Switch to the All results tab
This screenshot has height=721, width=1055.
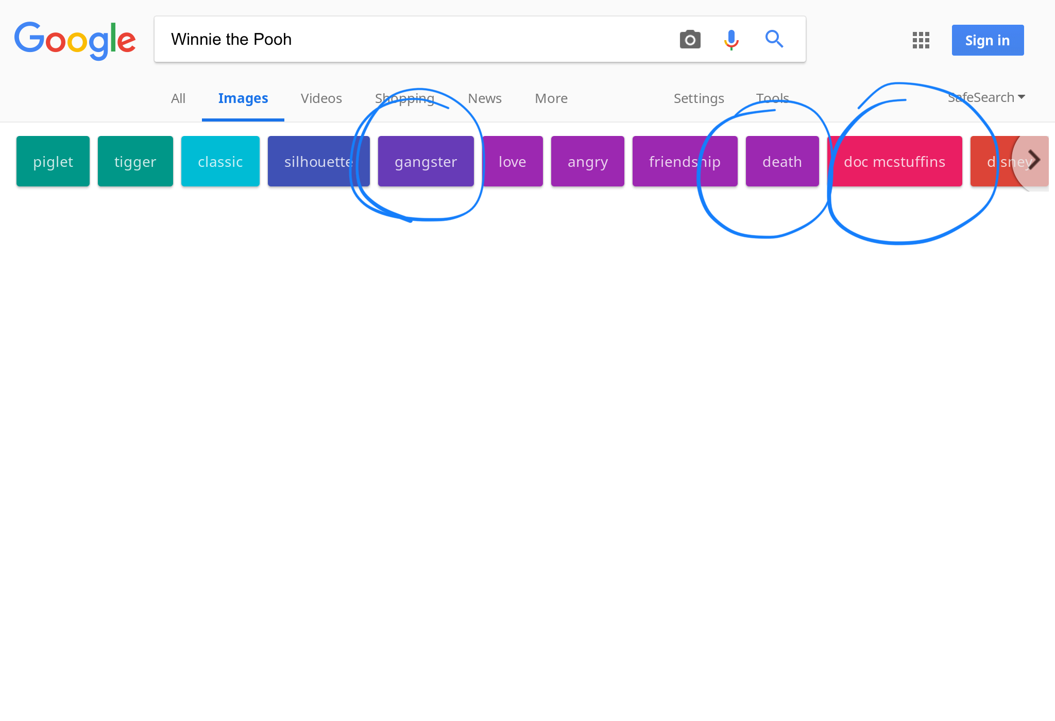(x=178, y=98)
